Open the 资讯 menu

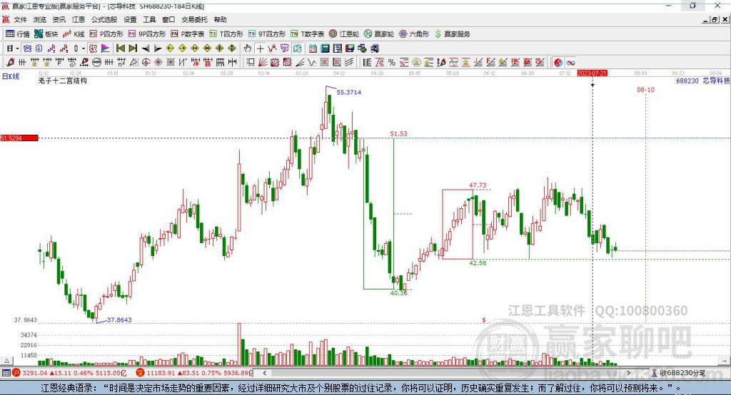(59, 19)
